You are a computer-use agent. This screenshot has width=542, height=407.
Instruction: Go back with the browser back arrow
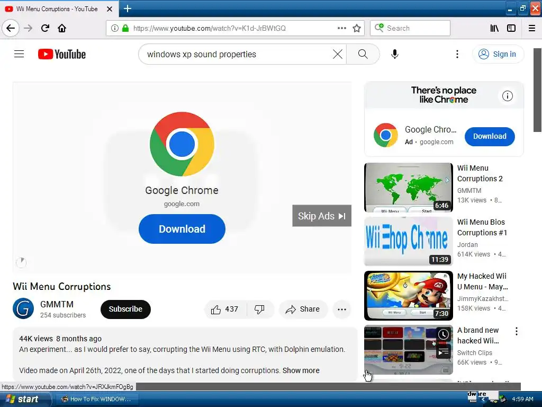(x=11, y=28)
